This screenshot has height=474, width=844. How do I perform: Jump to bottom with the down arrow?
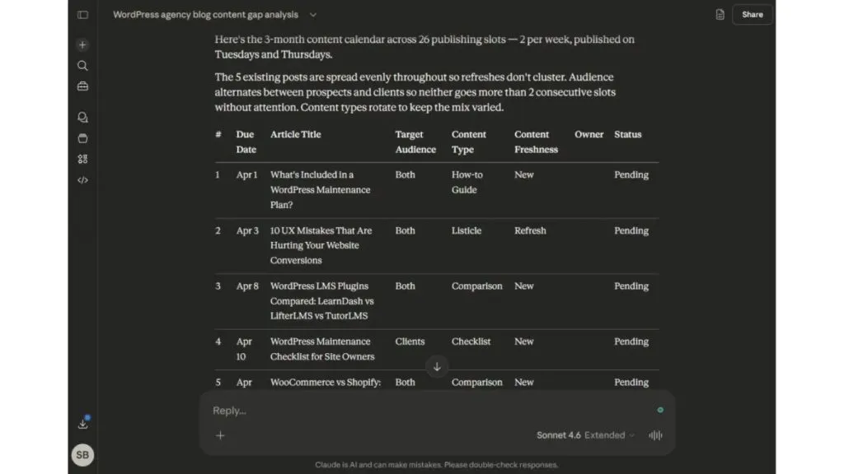click(x=437, y=366)
